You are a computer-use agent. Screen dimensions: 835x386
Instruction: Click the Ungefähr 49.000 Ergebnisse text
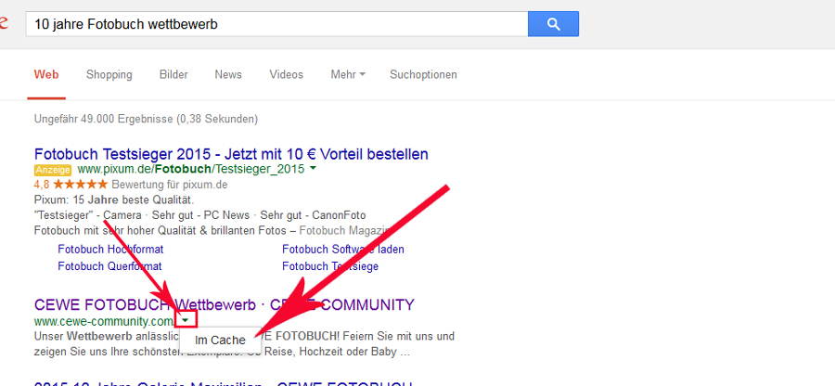(x=146, y=119)
